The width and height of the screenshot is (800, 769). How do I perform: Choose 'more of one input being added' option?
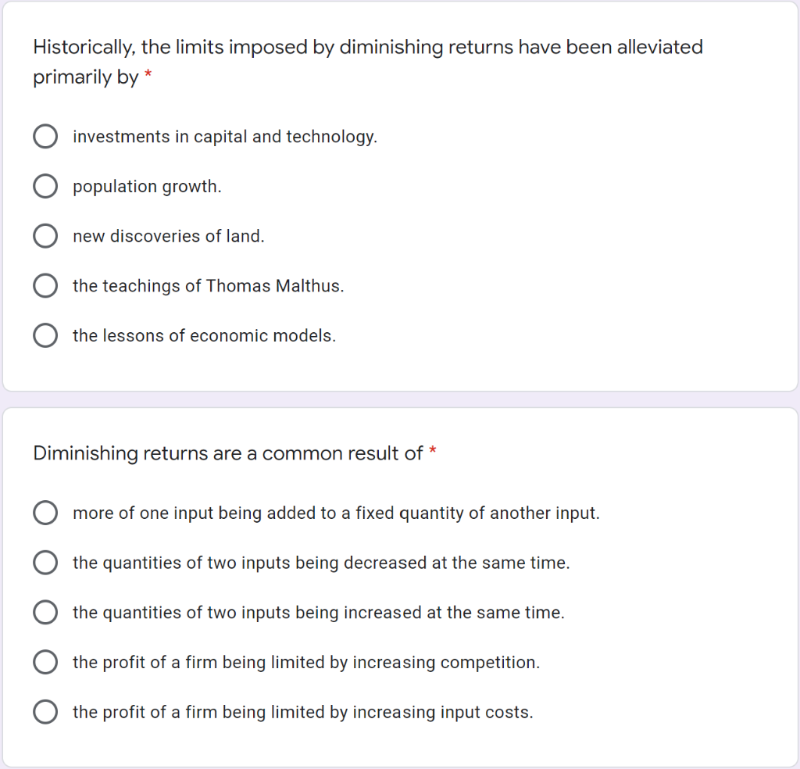45,513
